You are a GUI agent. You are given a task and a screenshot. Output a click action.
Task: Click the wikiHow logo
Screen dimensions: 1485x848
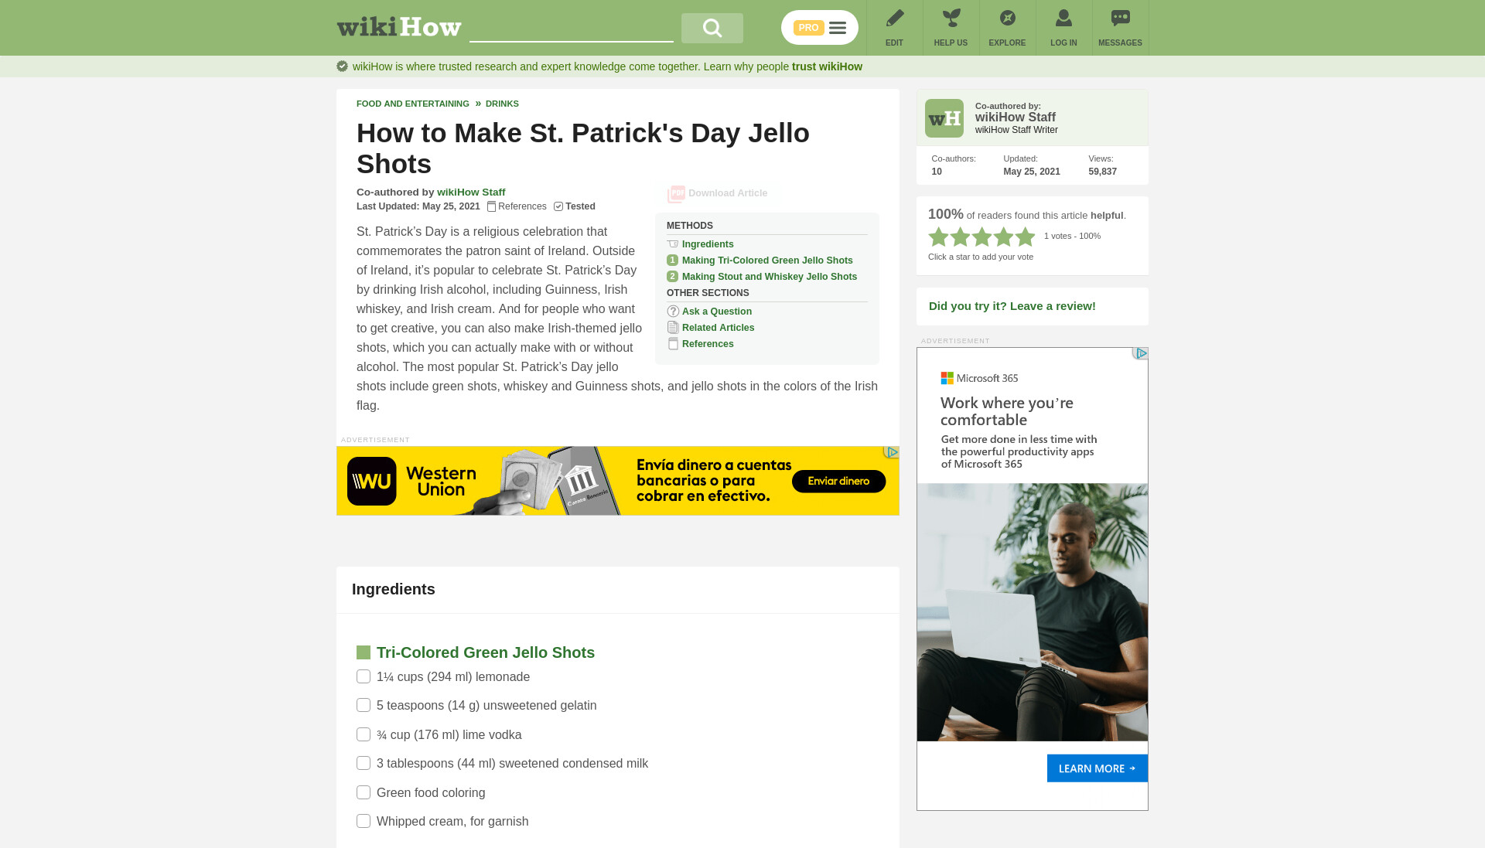pyautogui.click(x=399, y=27)
